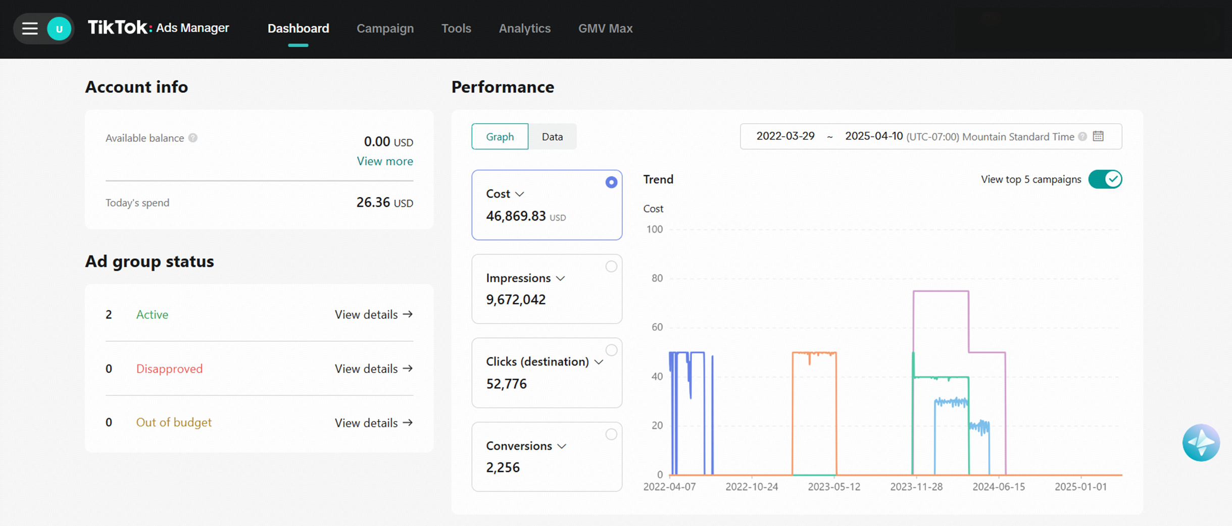
Task: Switch to the Graph view
Action: tap(500, 136)
